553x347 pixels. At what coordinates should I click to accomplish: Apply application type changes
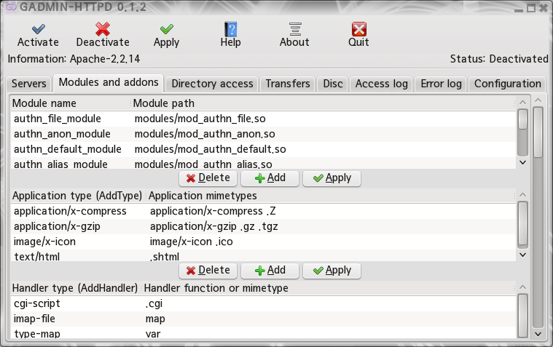click(x=332, y=271)
